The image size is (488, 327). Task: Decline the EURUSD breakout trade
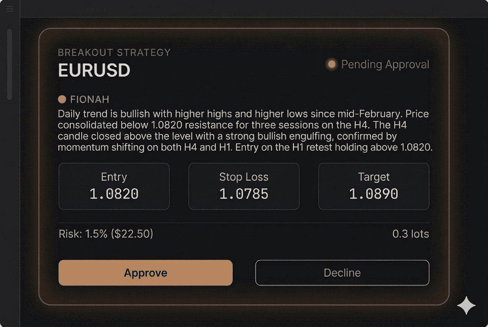tap(342, 273)
